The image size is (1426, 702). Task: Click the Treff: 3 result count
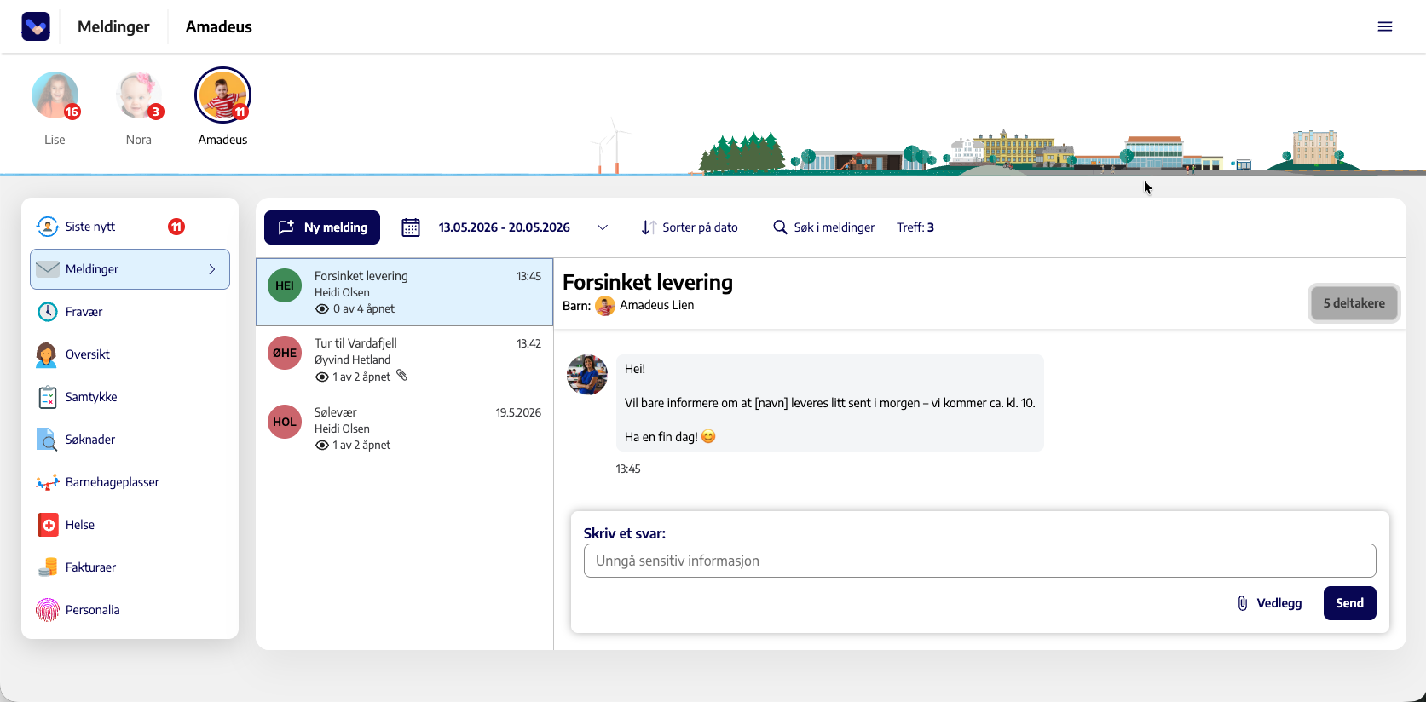point(915,227)
